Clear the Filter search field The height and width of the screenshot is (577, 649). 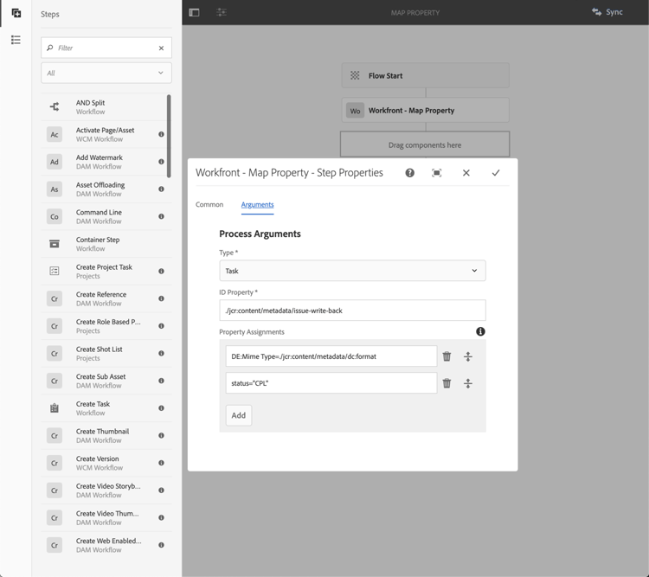[162, 48]
